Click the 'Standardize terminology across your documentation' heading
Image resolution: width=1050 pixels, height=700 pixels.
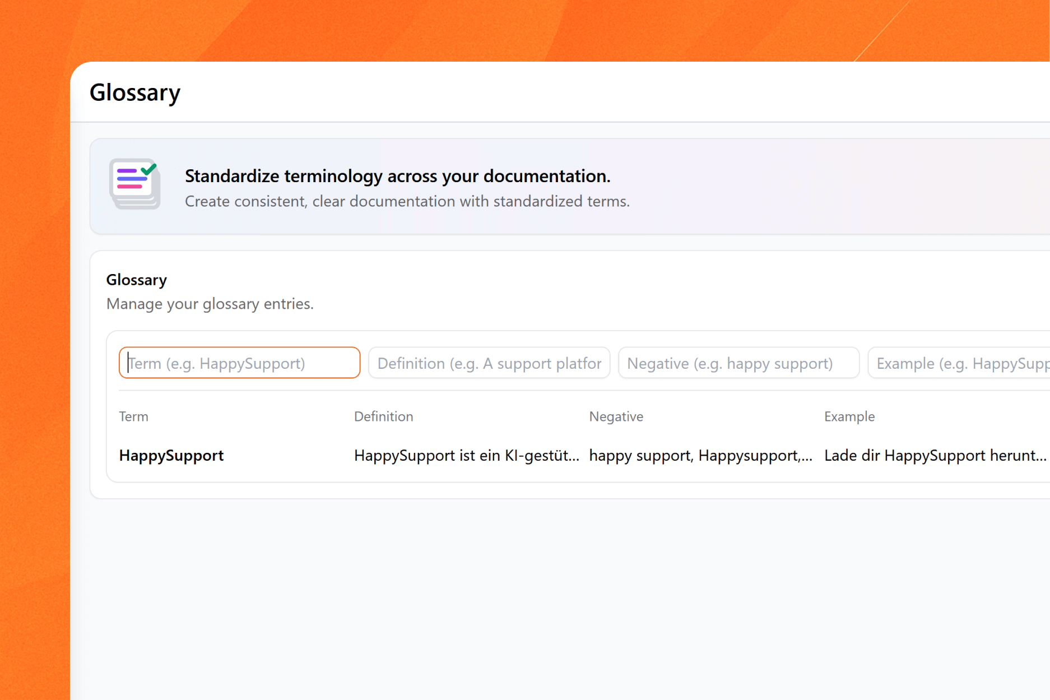click(x=397, y=176)
